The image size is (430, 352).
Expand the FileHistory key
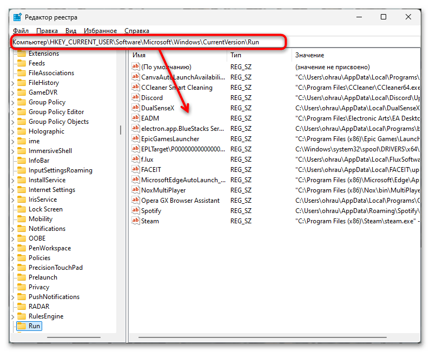point(13,83)
